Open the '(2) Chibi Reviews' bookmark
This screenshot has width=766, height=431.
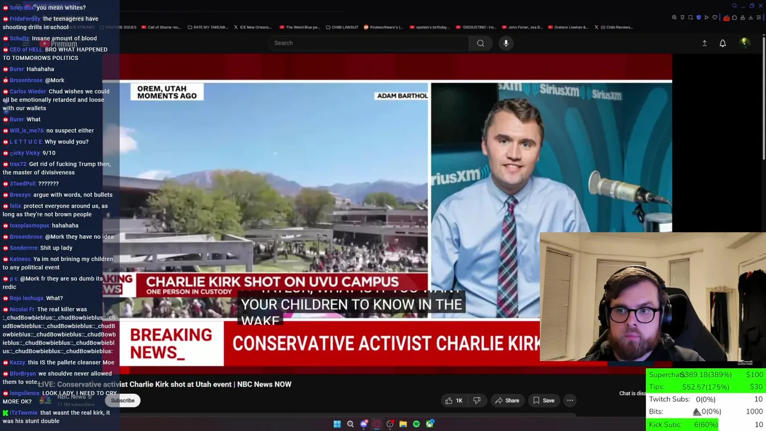613,27
